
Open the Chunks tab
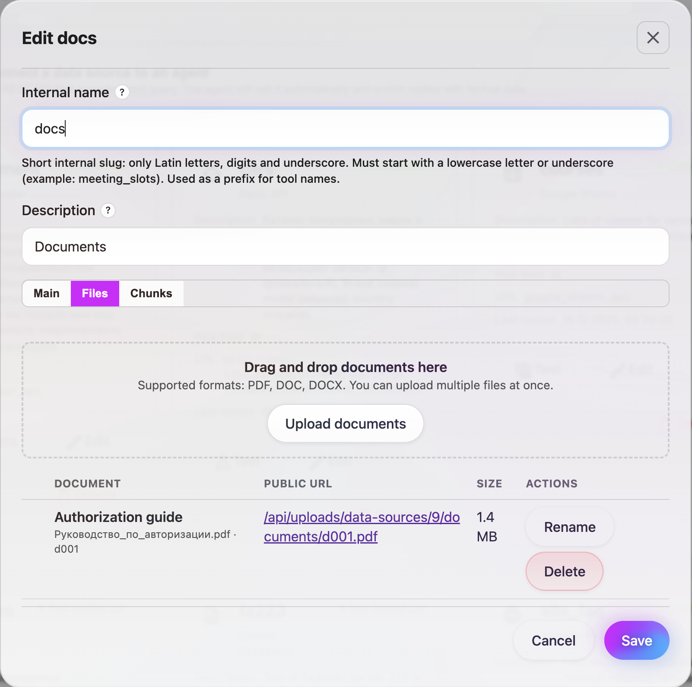click(151, 293)
